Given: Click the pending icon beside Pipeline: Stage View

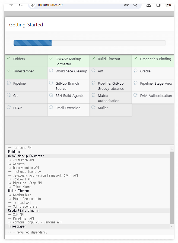Looking at the screenshot, I should (135, 83).
